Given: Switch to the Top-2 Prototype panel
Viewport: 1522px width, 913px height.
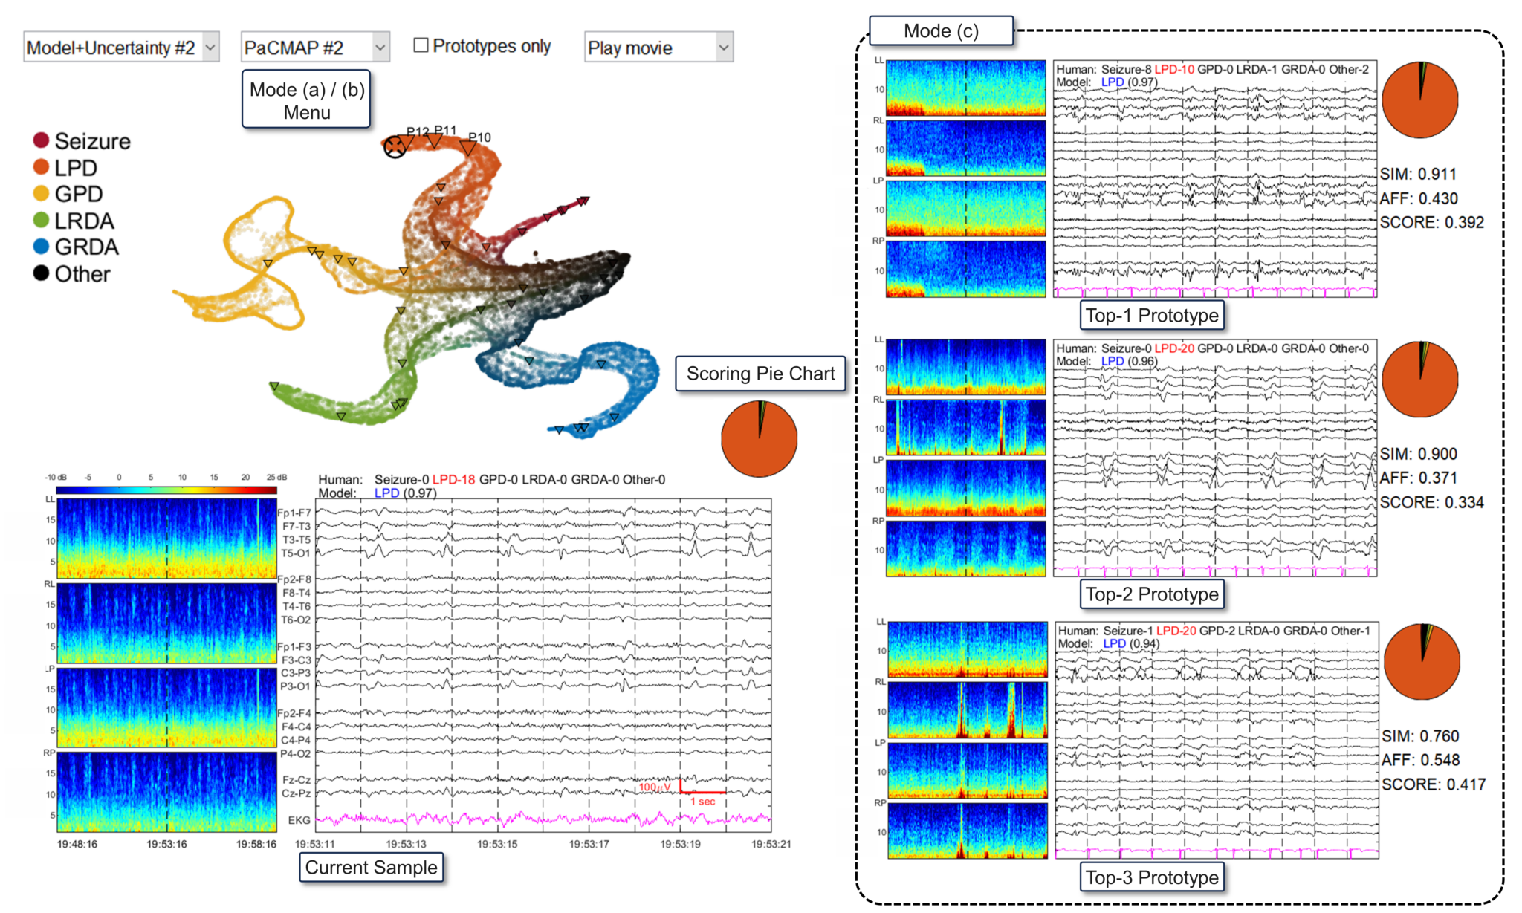Looking at the screenshot, I should click(1151, 594).
